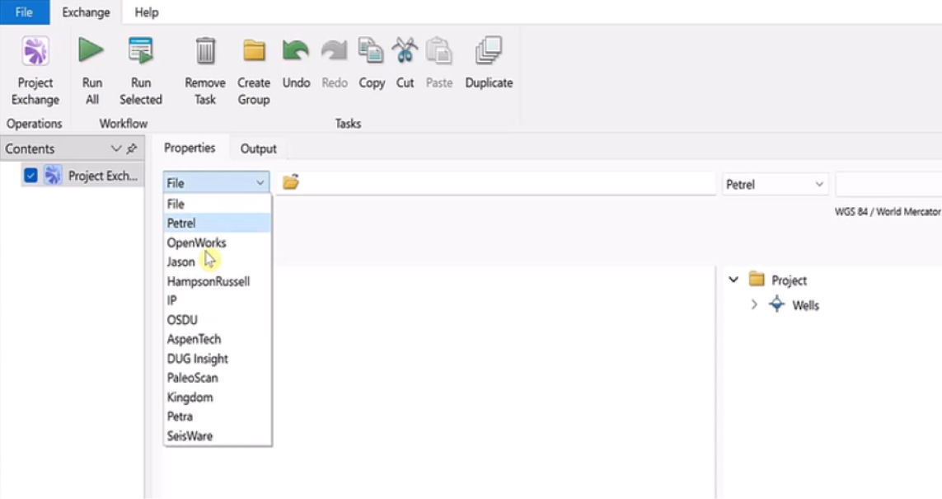The image size is (942, 499).
Task: Open the Contents panel options arrow
Action: [116, 149]
